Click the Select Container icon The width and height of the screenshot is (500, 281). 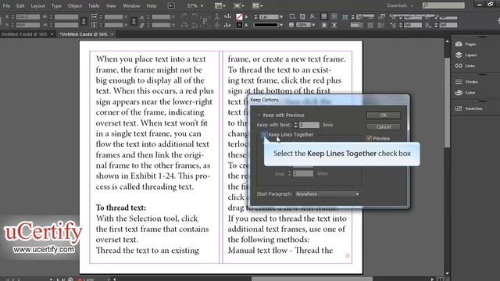tap(217, 16)
